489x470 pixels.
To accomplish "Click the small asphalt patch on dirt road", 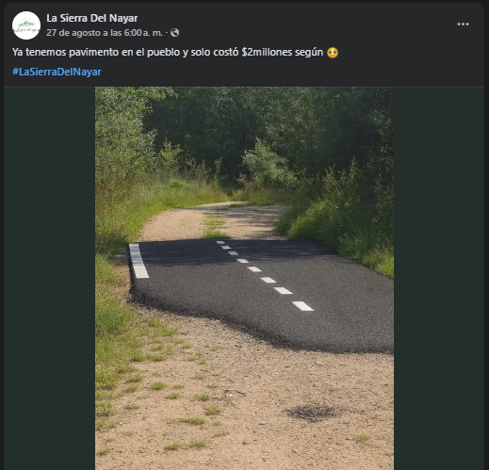I will [313, 413].
